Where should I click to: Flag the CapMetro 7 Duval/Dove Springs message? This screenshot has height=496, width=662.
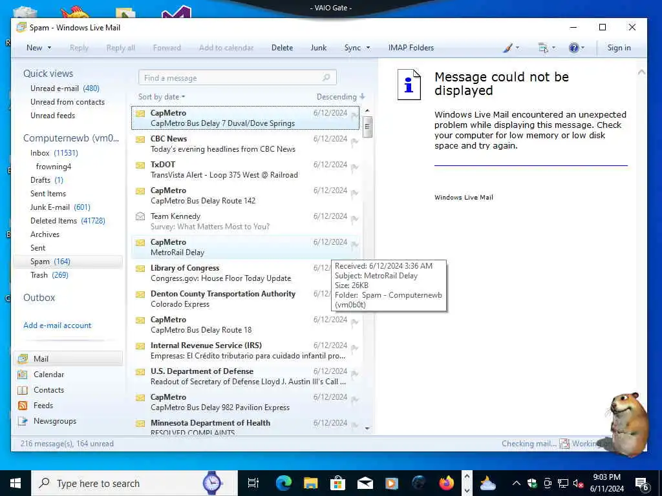coord(355,115)
